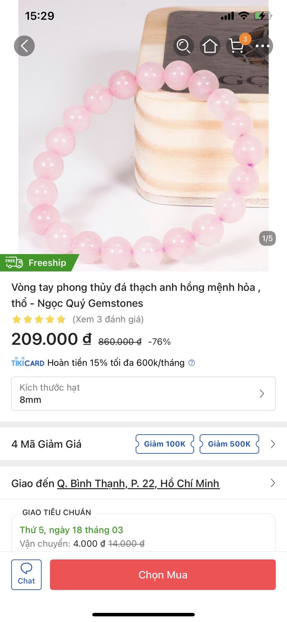
Task: Tap the five-star rating
Action: [39, 319]
